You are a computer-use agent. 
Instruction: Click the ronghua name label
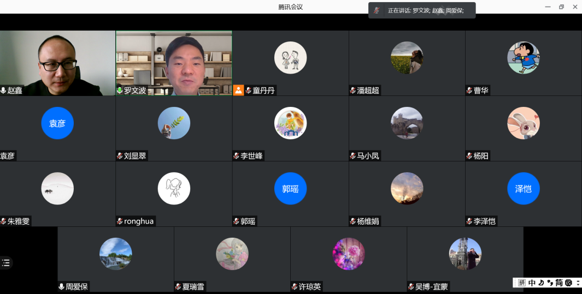click(139, 221)
